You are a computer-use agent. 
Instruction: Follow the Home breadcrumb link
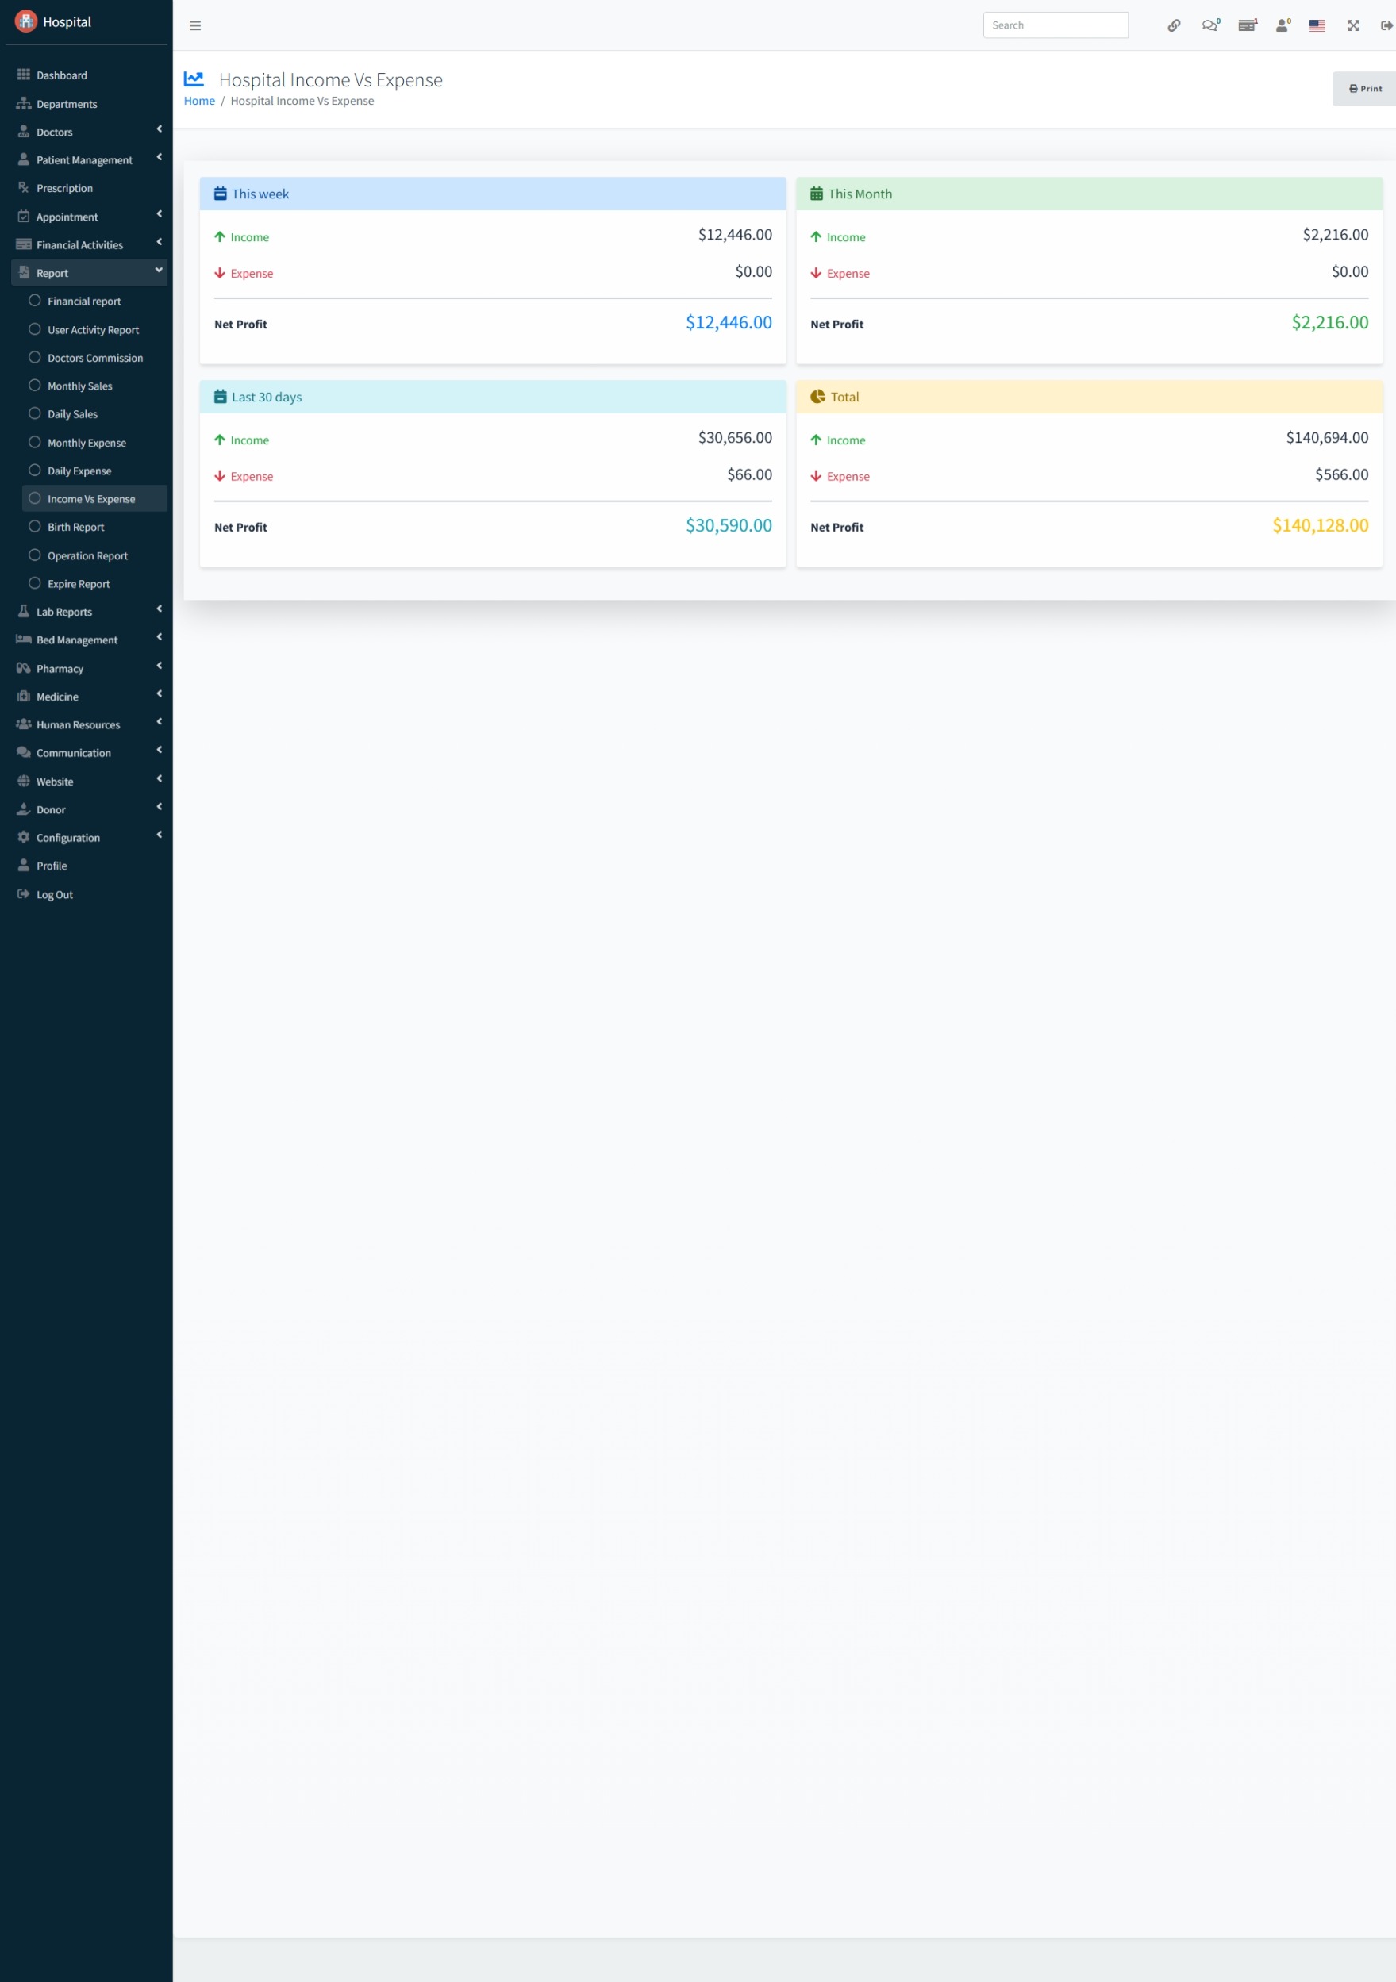coord(199,101)
